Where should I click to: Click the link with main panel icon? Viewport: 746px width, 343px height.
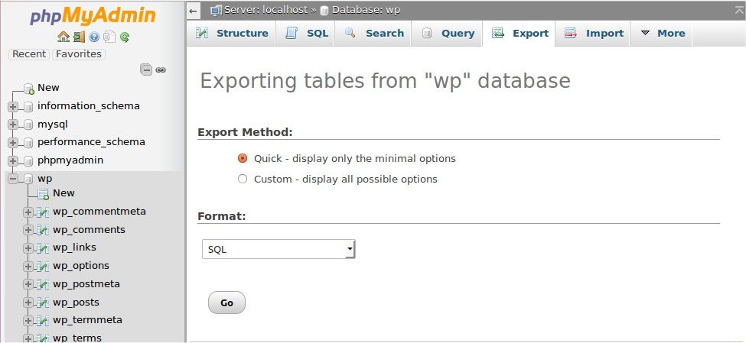[161, 70]
